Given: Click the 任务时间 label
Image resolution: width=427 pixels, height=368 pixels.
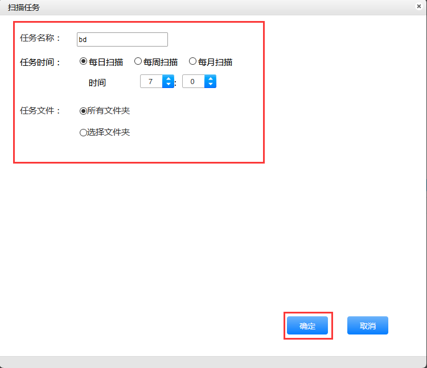Looking at the screenshot, I should (40, 62).
